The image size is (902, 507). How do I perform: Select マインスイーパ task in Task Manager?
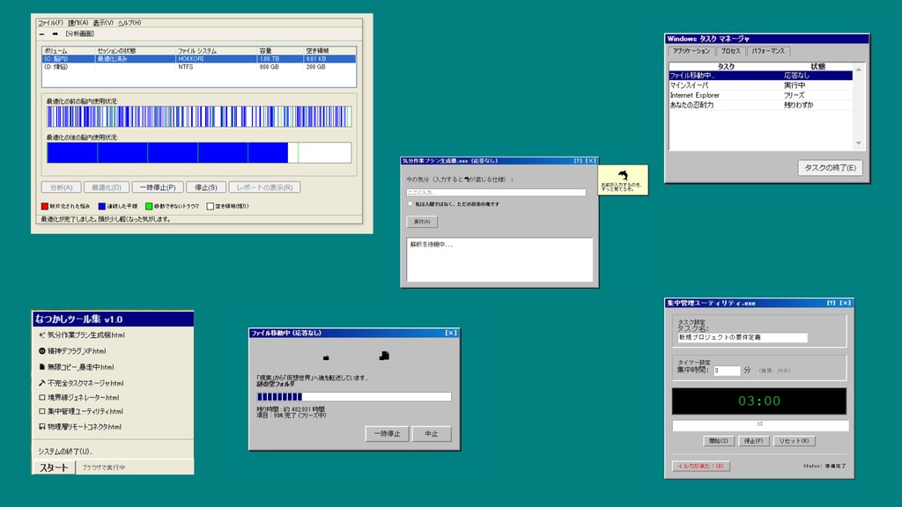pyautogui.click(x=760, y=85)
